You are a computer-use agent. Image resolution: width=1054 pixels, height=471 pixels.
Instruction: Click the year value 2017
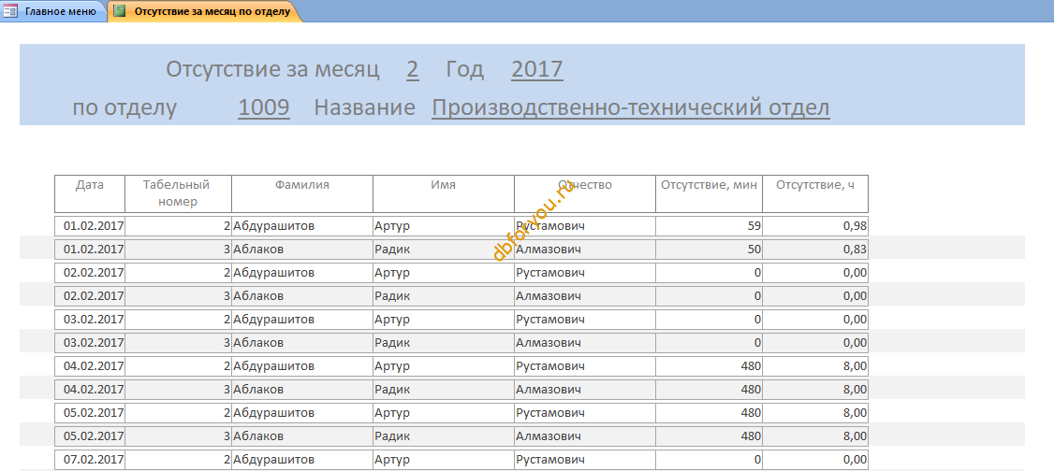[x=537, y=69]
